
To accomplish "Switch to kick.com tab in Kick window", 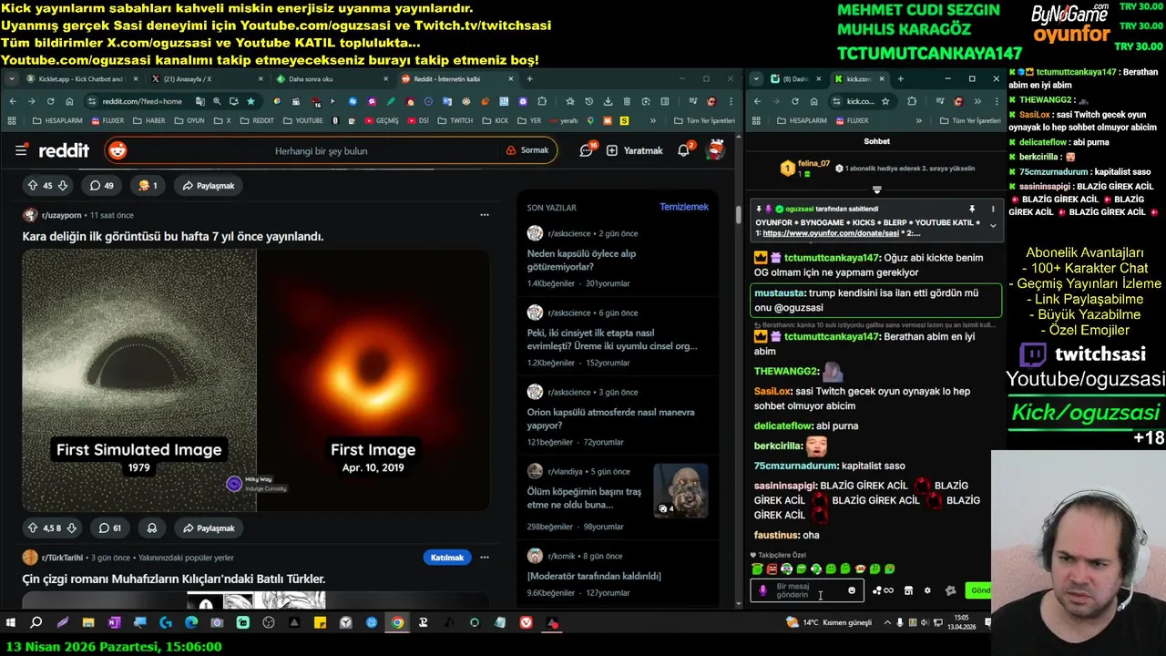I will pyautogui.click(x=859, y=79).
